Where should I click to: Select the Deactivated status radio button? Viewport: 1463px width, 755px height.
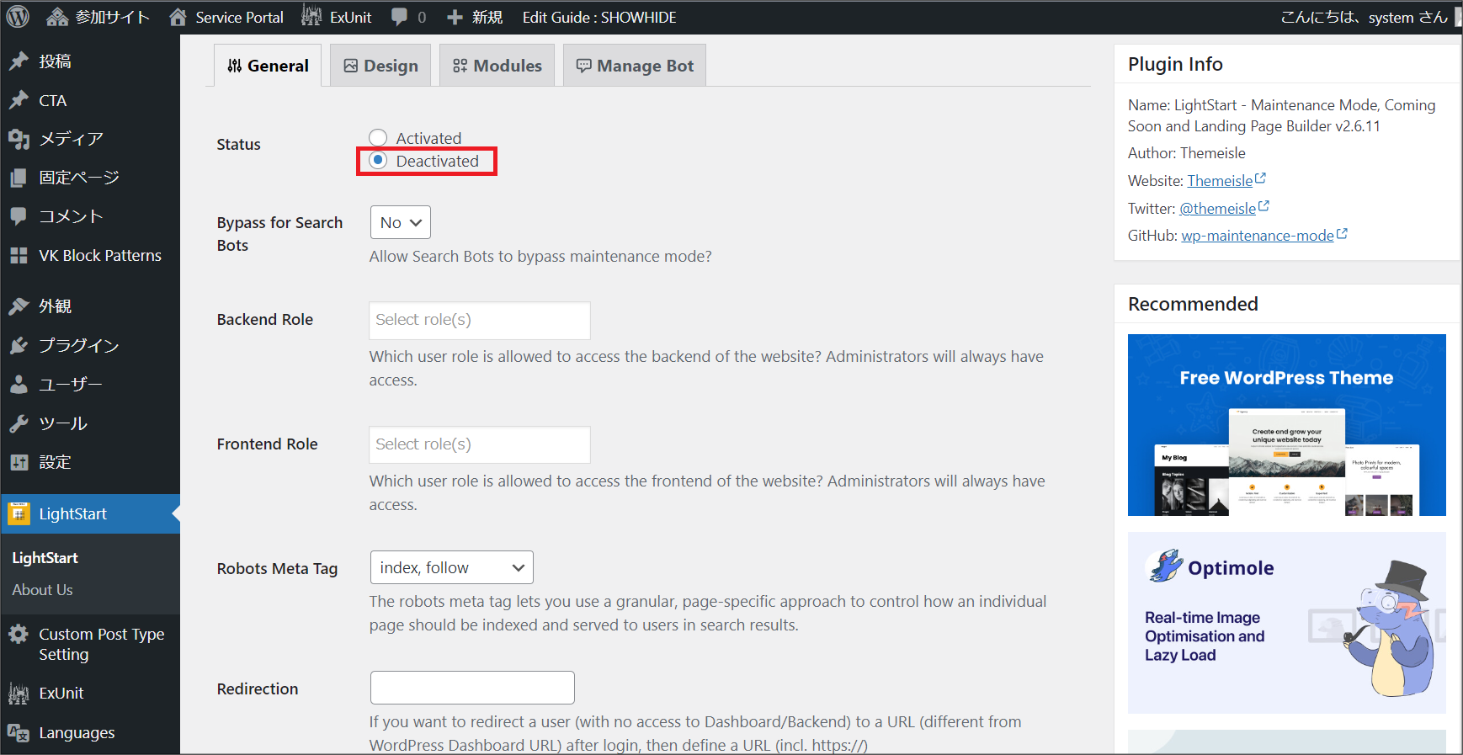point(378,160)
